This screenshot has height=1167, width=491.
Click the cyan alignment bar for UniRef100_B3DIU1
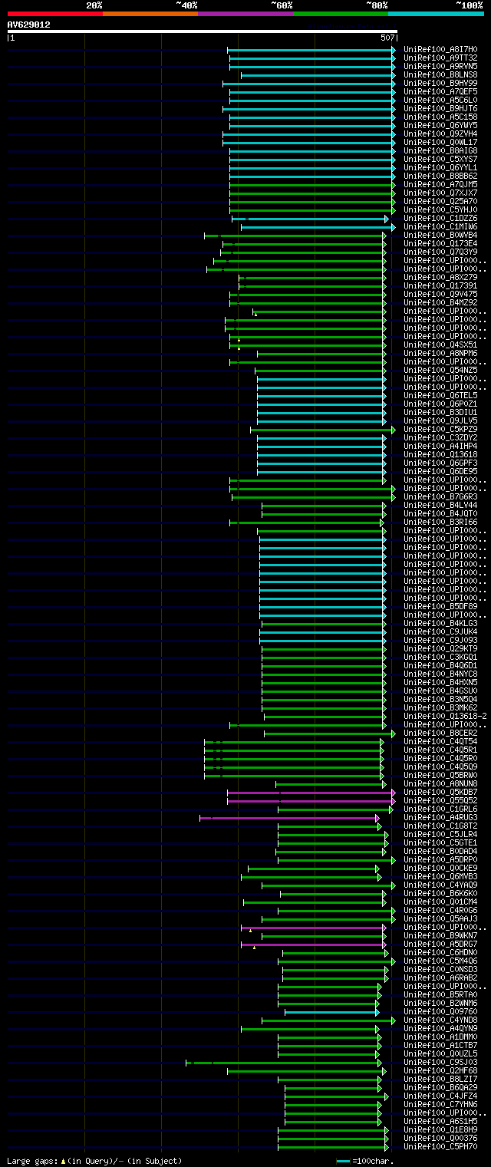point(321,413)
